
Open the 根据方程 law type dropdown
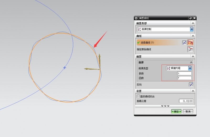point(190,68)
